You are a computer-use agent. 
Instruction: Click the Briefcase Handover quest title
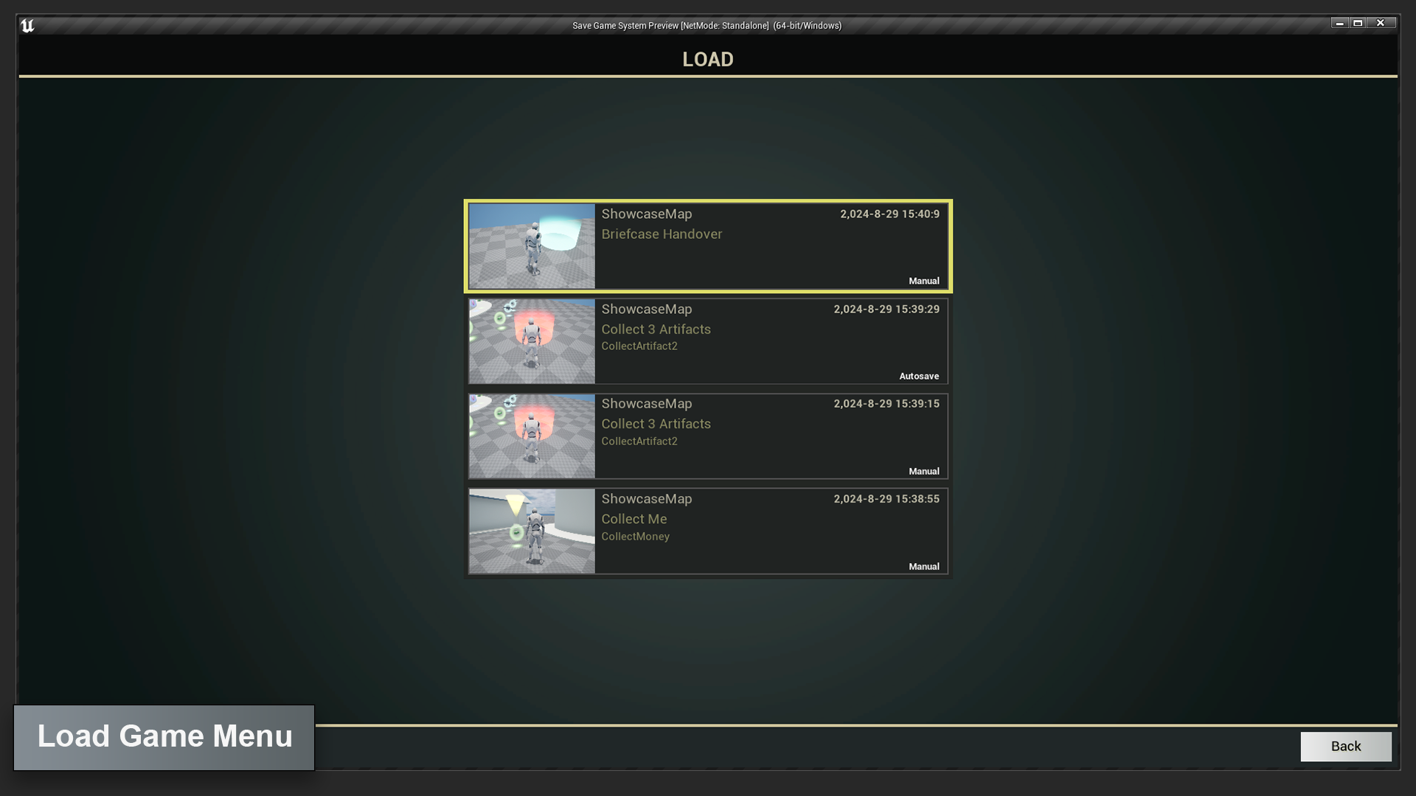pyautogui.click(x=662, y=234)
